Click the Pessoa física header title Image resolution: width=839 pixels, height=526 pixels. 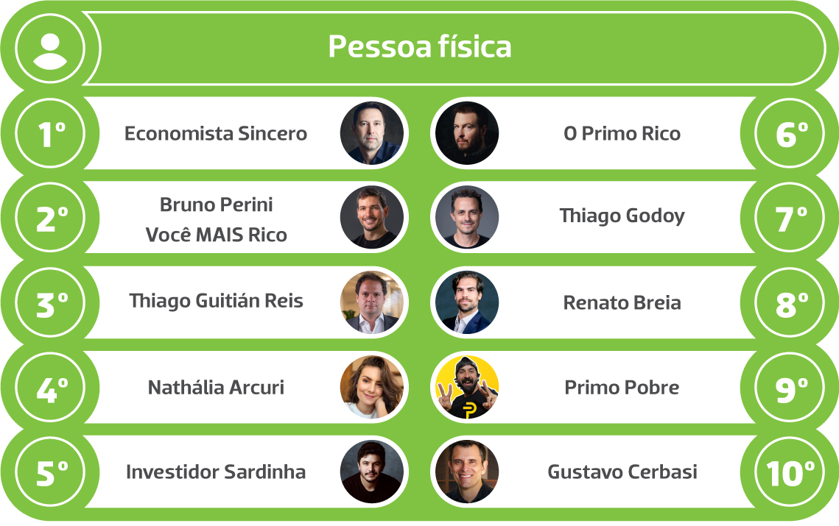coord(420,47)
